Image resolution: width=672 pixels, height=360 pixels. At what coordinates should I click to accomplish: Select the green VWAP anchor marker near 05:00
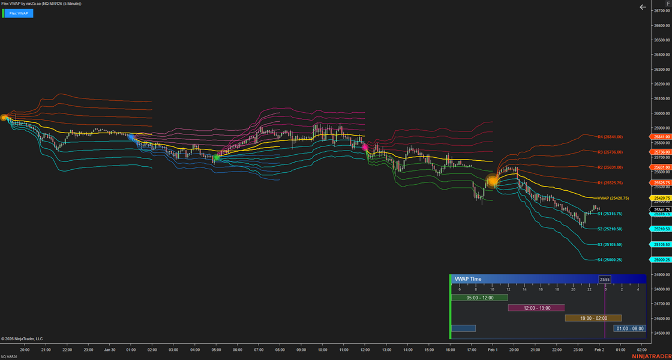tap(216, 158)
